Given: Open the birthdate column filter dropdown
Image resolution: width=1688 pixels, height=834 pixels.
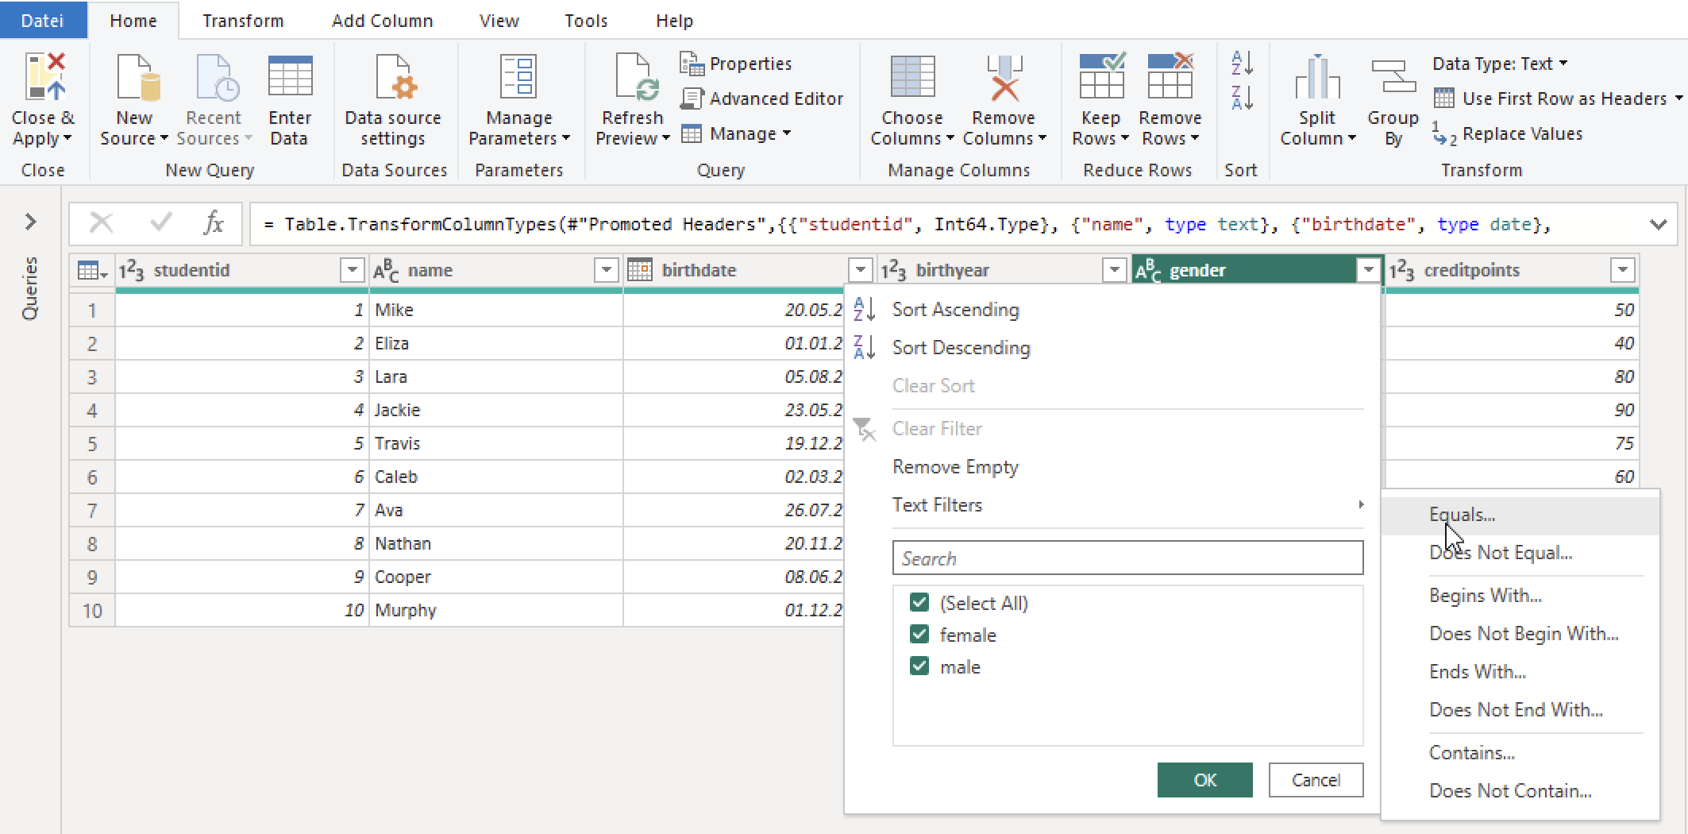Looking at the screenshot, I should point(861,270).
